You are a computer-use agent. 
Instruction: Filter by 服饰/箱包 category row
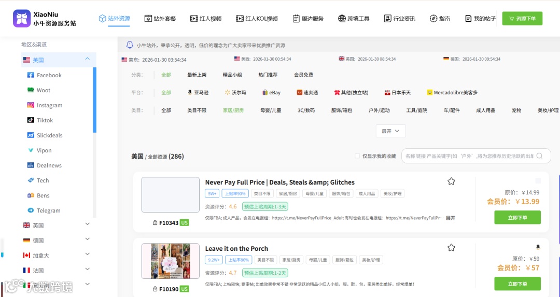(341, 110)
